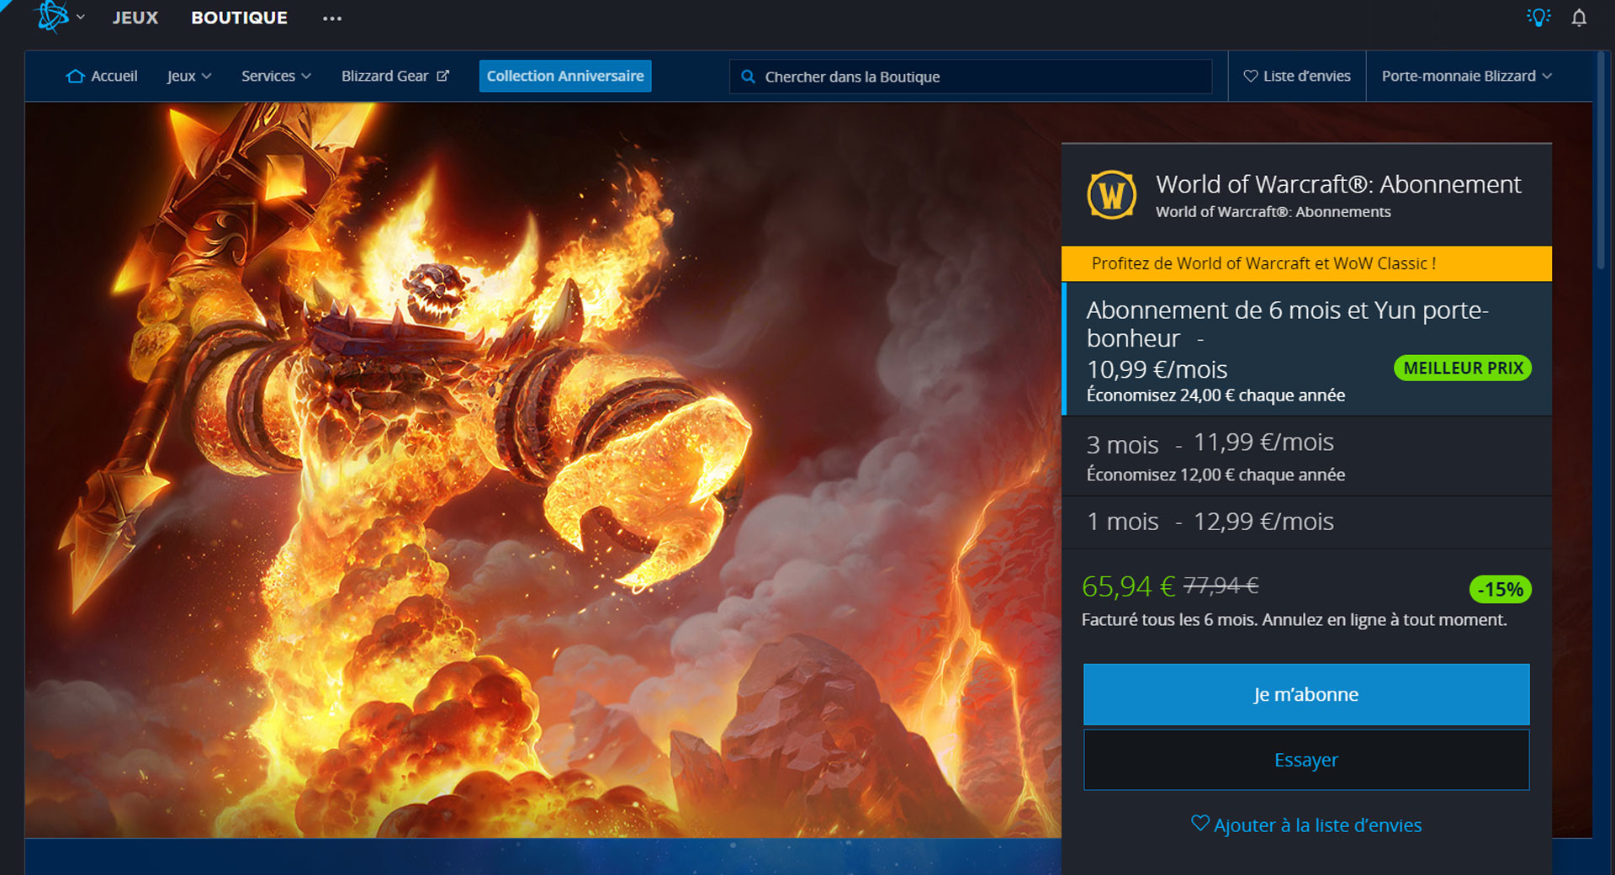The image size is (1615, 875).
Task: Open the JEUX tab
Action: pos(135,18)
